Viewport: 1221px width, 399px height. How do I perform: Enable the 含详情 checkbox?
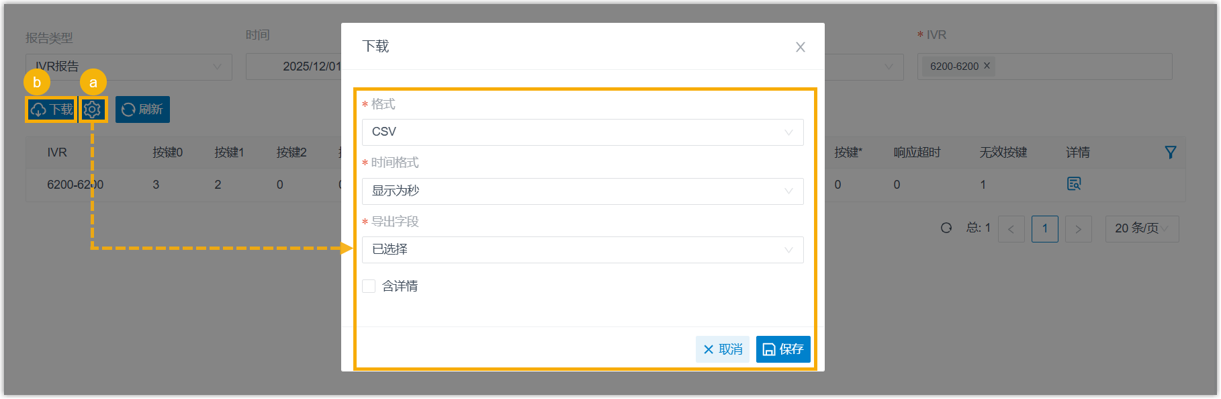click(x=369, y=286)
